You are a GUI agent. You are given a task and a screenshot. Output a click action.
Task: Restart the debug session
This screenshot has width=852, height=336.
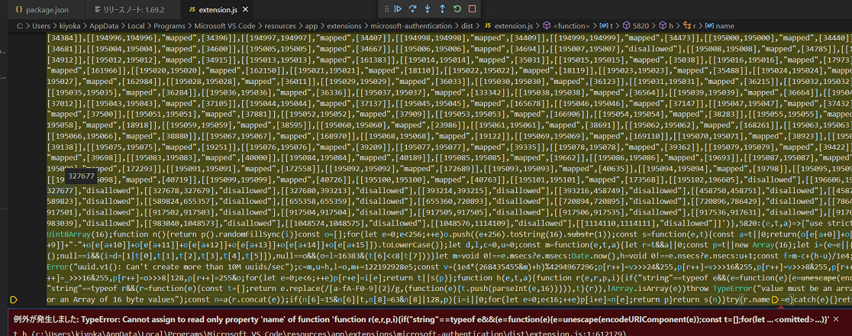tap(457, 8)
